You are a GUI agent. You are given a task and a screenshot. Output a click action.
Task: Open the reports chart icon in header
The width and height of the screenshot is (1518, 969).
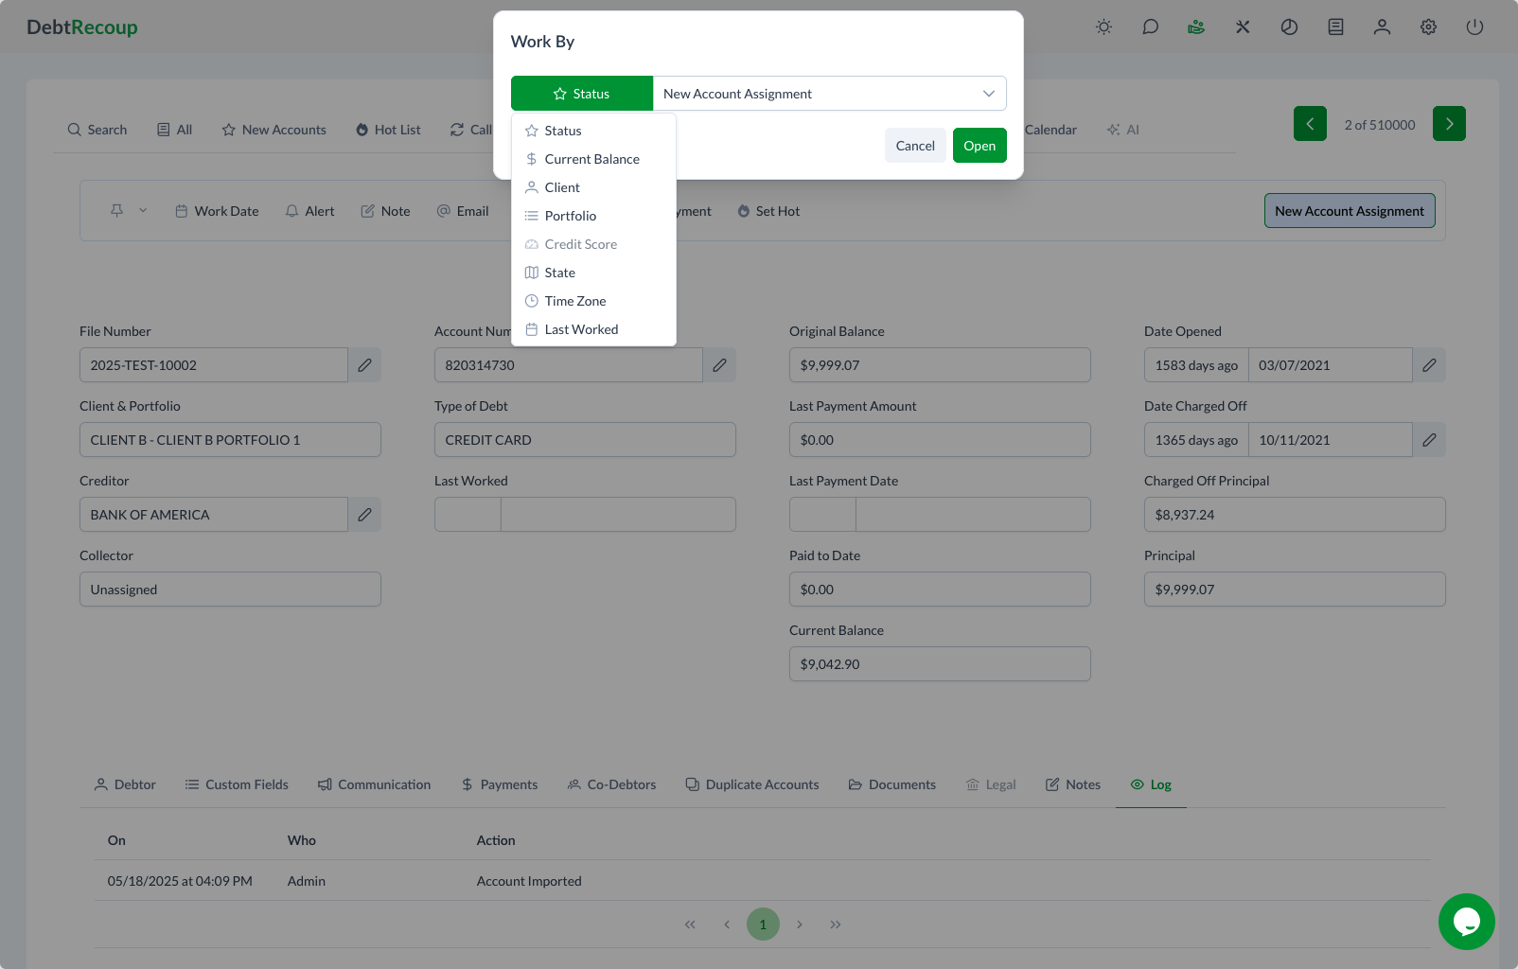pos(1289,27)
